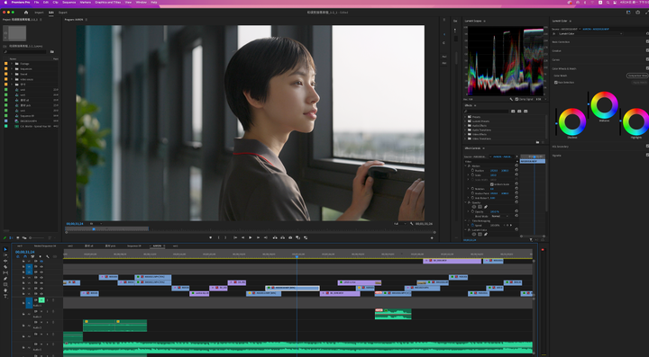Open the Program monitor Button Editor plus

432,237
